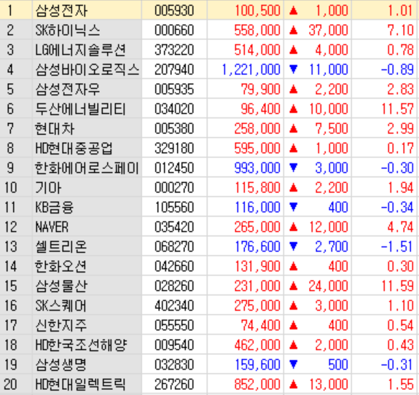Image resolution: width=419 pixels, height=395 pixels.
Task: Click stock code 207940
Action: click(x=174, y=70)
